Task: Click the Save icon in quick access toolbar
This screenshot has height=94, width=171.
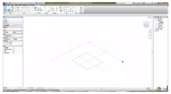Action: (10, 3)
